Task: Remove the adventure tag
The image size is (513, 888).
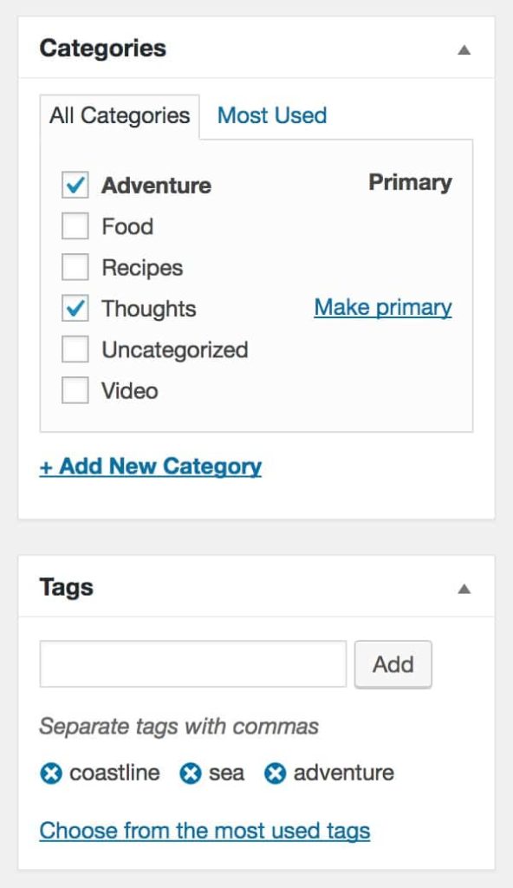Action: click(x=275, y=773)
